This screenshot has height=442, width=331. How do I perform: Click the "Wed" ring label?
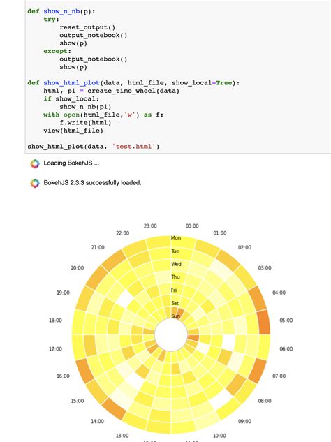pyautogui.click(x=176, y=264)
